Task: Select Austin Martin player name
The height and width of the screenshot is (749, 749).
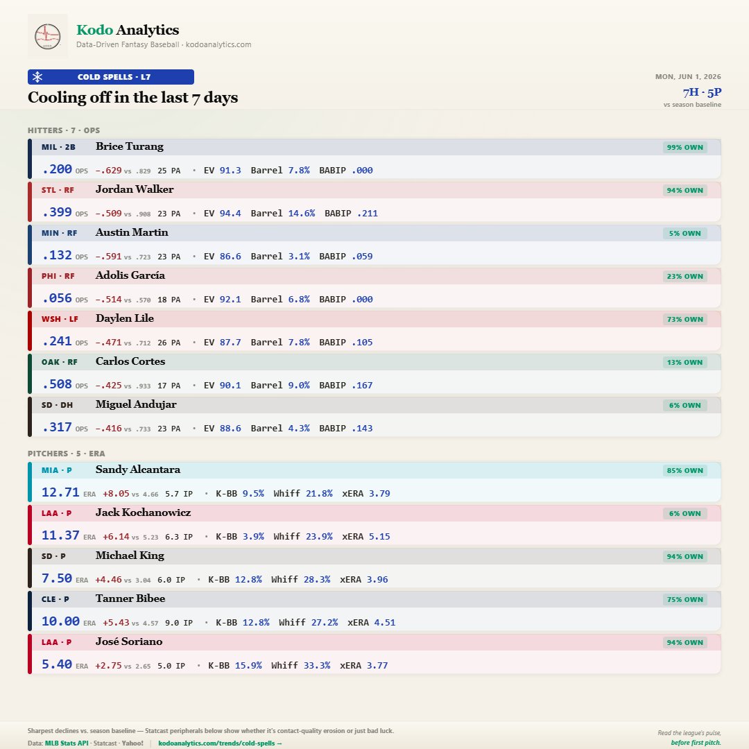Action: coord(132,232)
